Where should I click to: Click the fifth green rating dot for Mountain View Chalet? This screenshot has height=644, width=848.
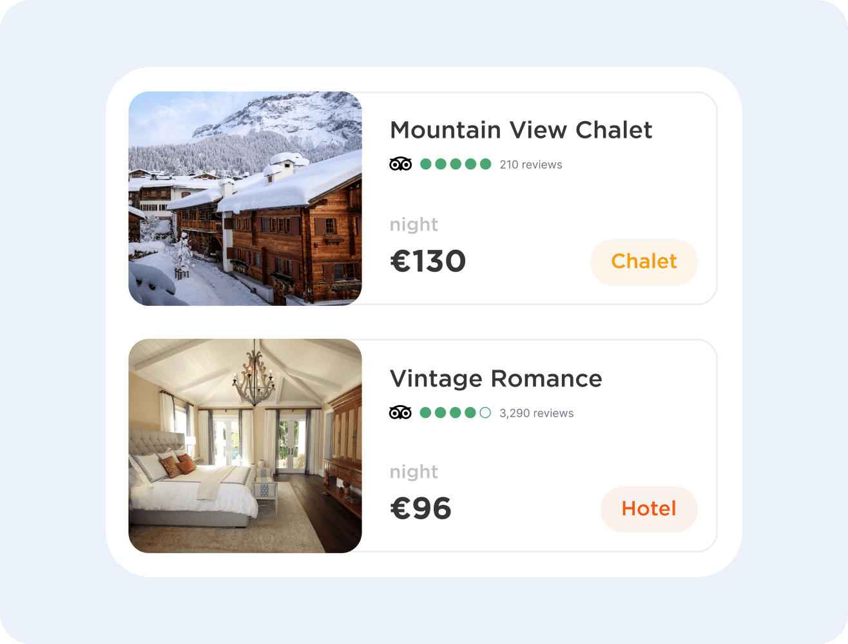click(x=486, y=164)
